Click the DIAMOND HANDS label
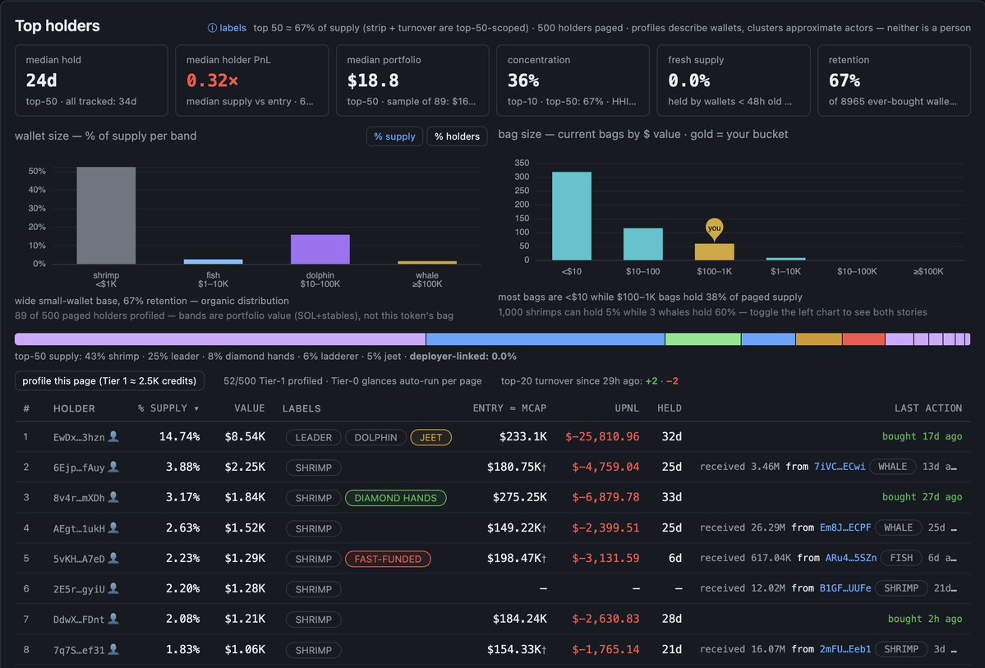This screenshot has width=985, height=668. [x=396, y=498]
